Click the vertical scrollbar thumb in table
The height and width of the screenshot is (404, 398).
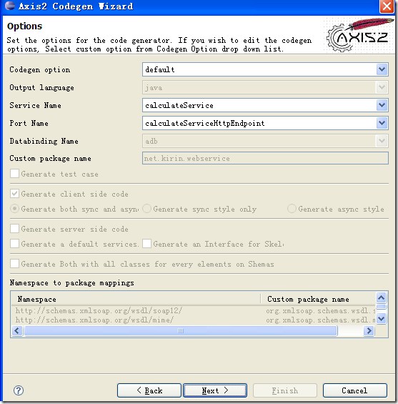381,307
